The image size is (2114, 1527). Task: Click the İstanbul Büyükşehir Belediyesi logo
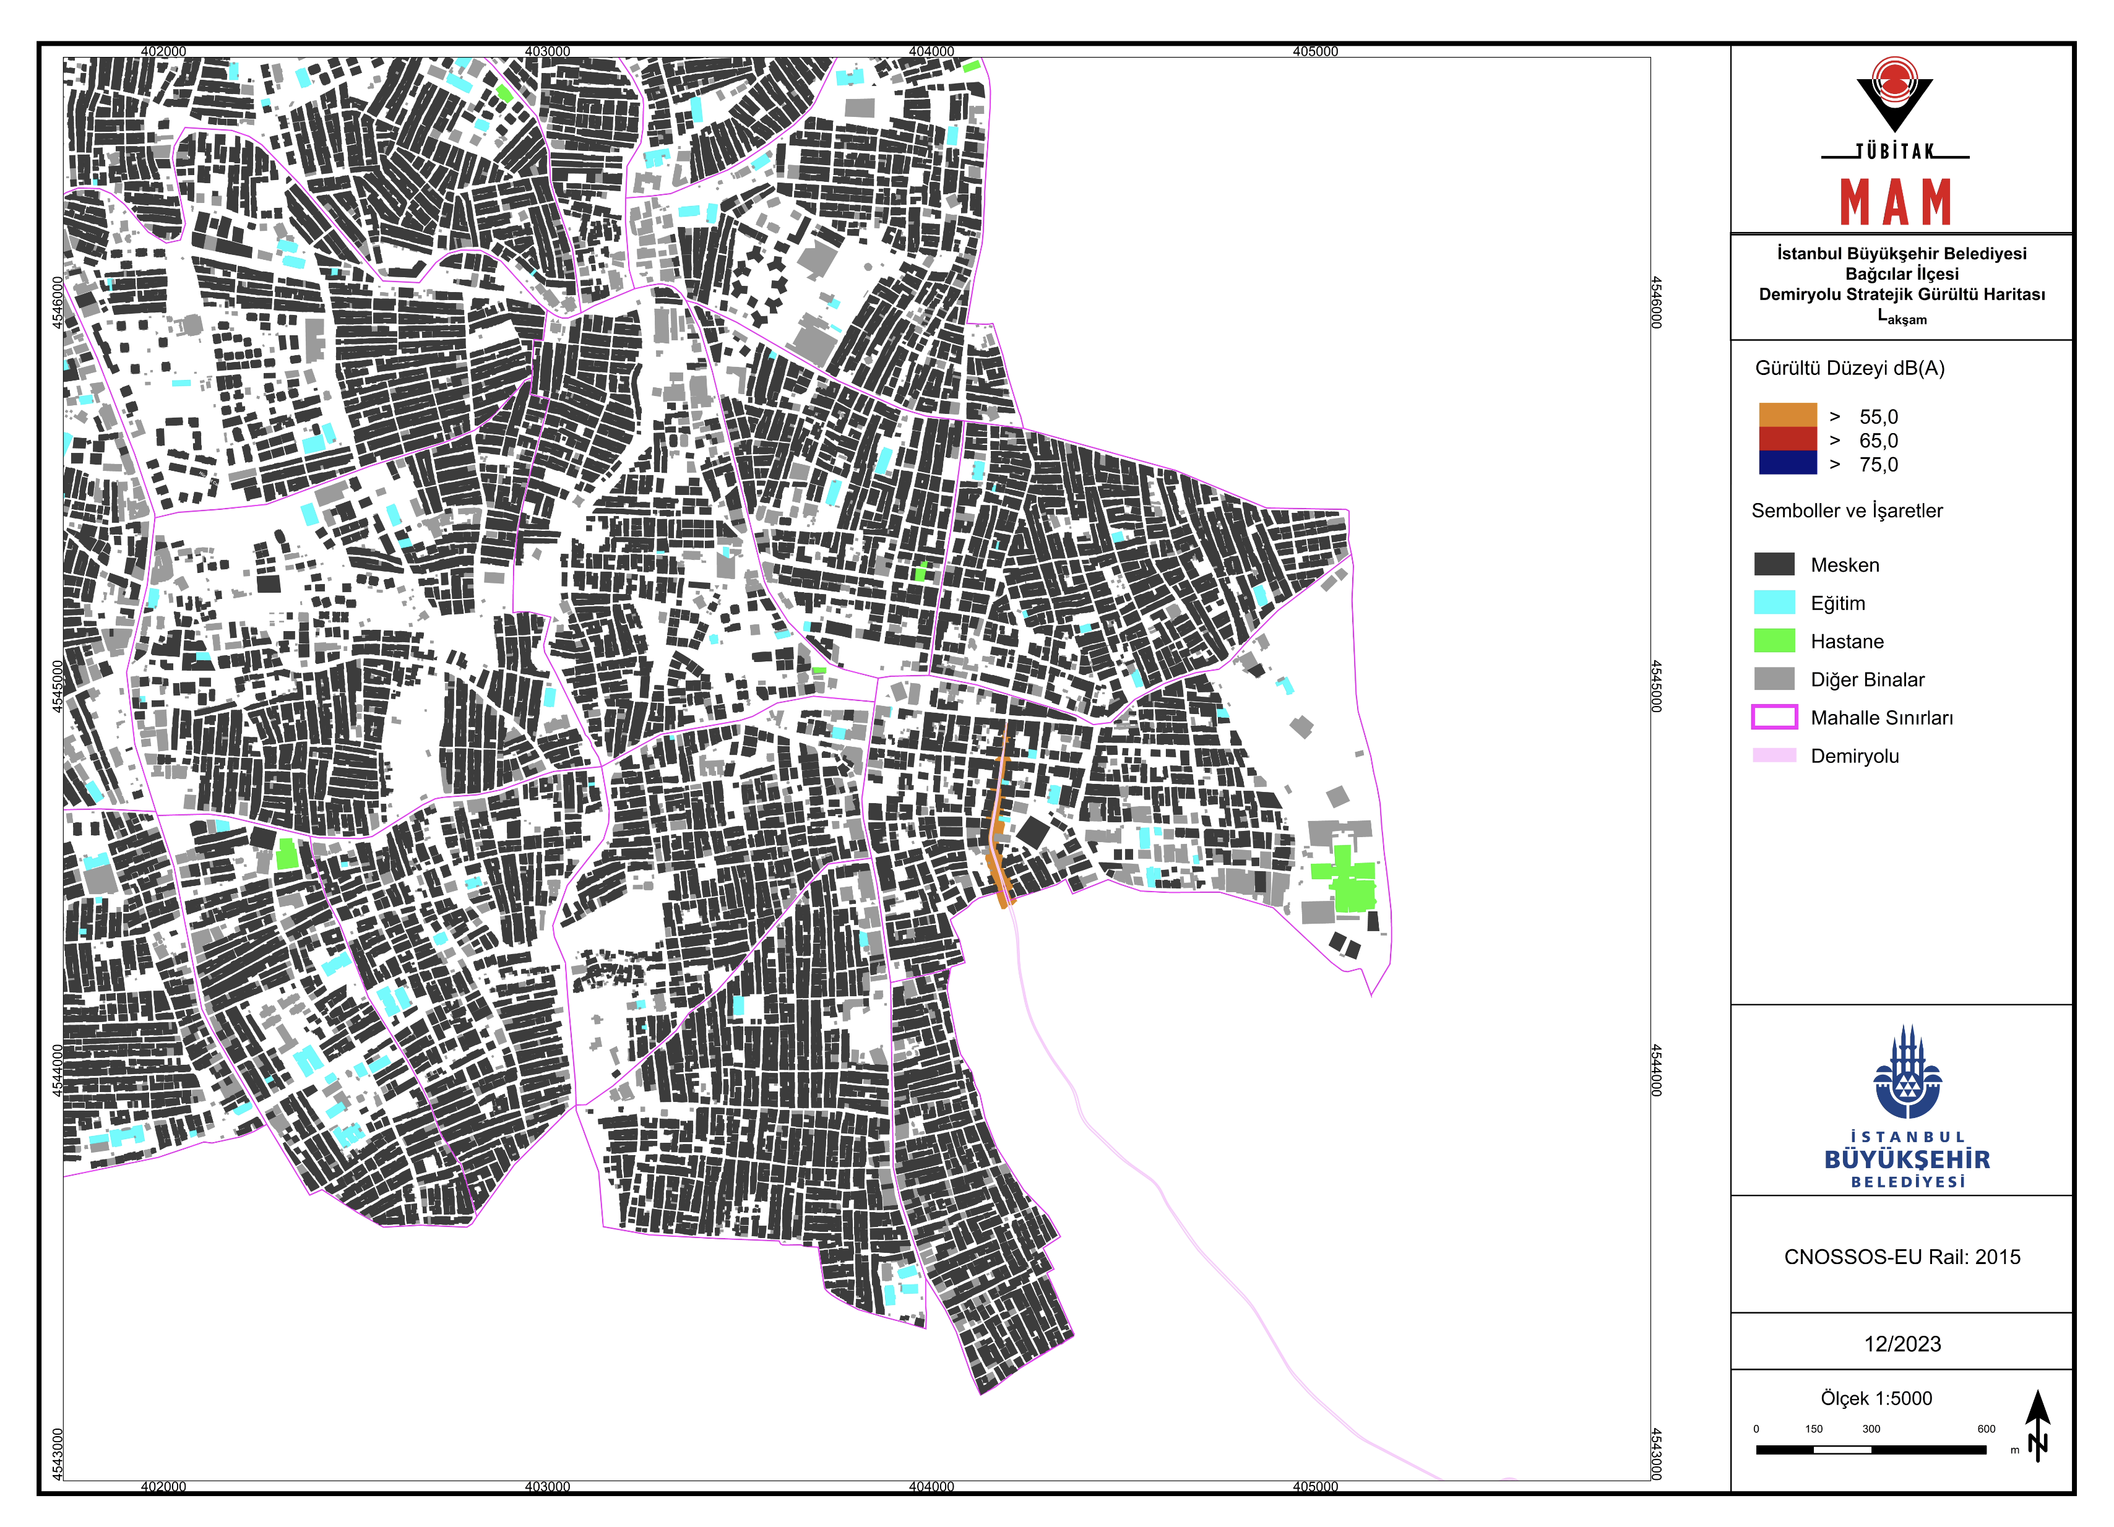tap(1907, 1106)
